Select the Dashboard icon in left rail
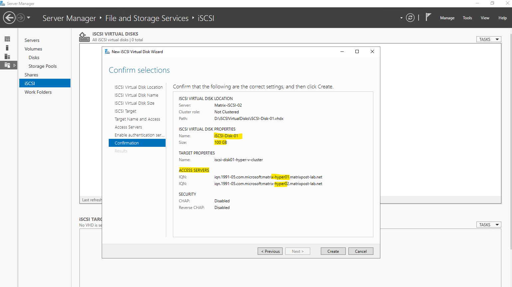This screenshot has height=287, width=512. (x=7, y=39)
